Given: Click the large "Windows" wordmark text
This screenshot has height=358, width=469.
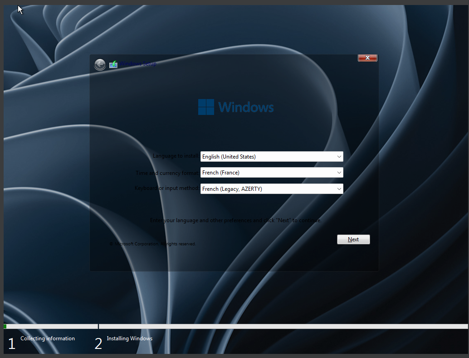Looking at the screenshot, I should (246, 107).
